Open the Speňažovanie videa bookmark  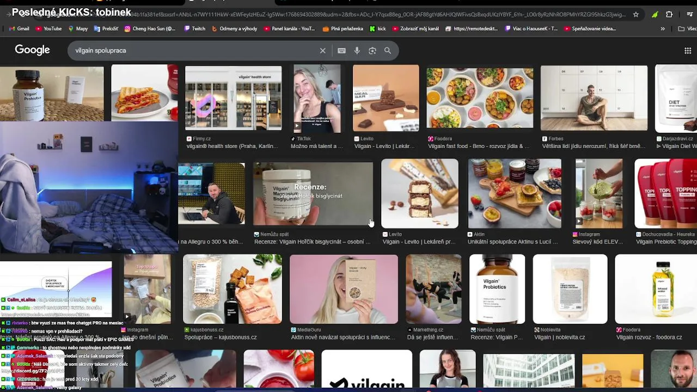[x=590, y=29]
